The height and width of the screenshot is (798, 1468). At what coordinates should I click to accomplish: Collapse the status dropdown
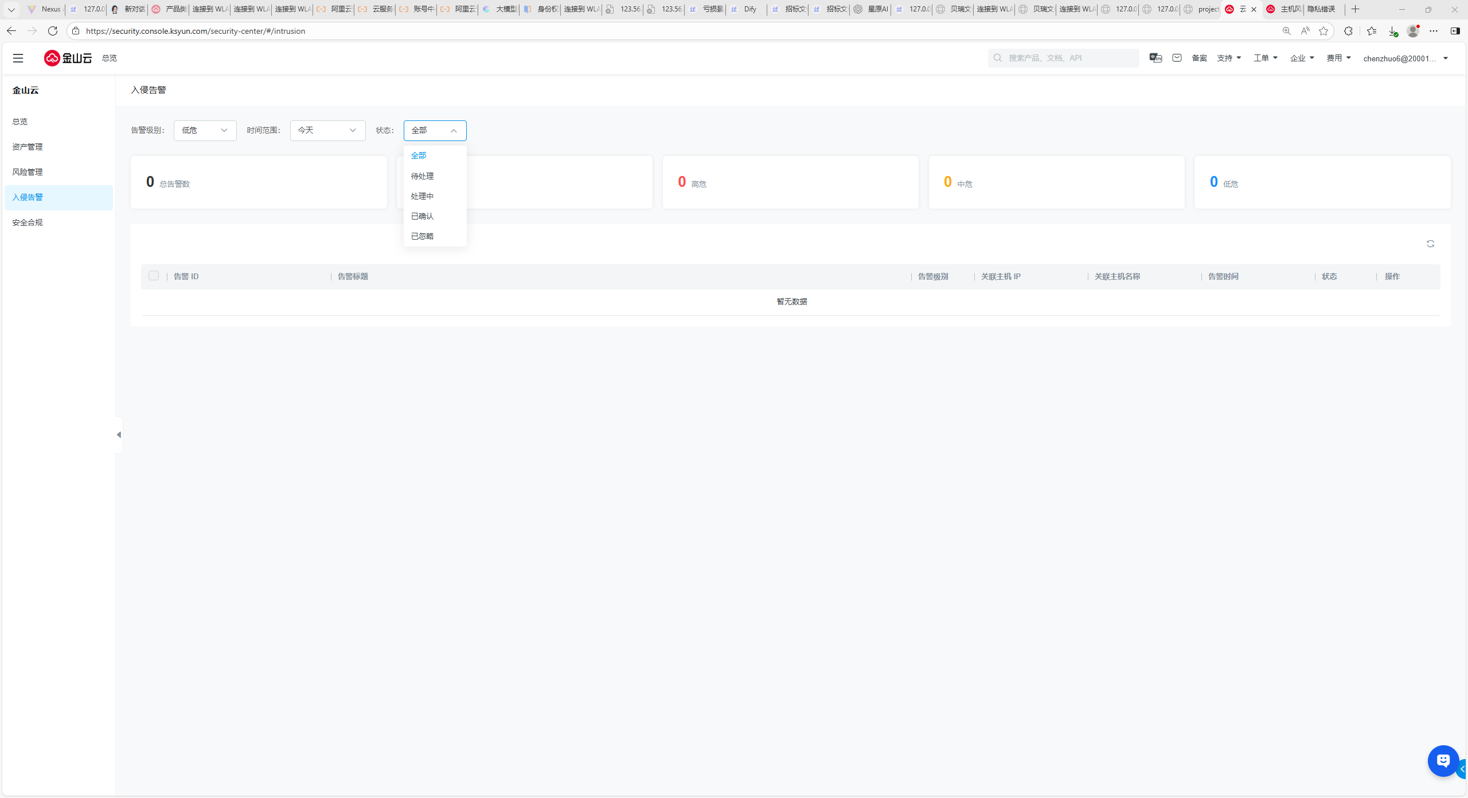(x=435, y=131)
